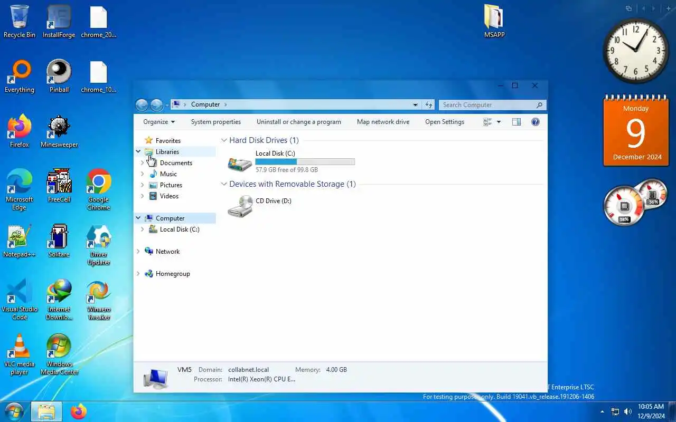Select the Internet Download Manager shortcut
This screenshot has height=422, width=676.
59,300
